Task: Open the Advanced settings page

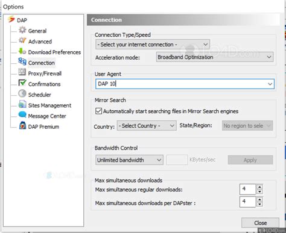Action: point(40,42)
